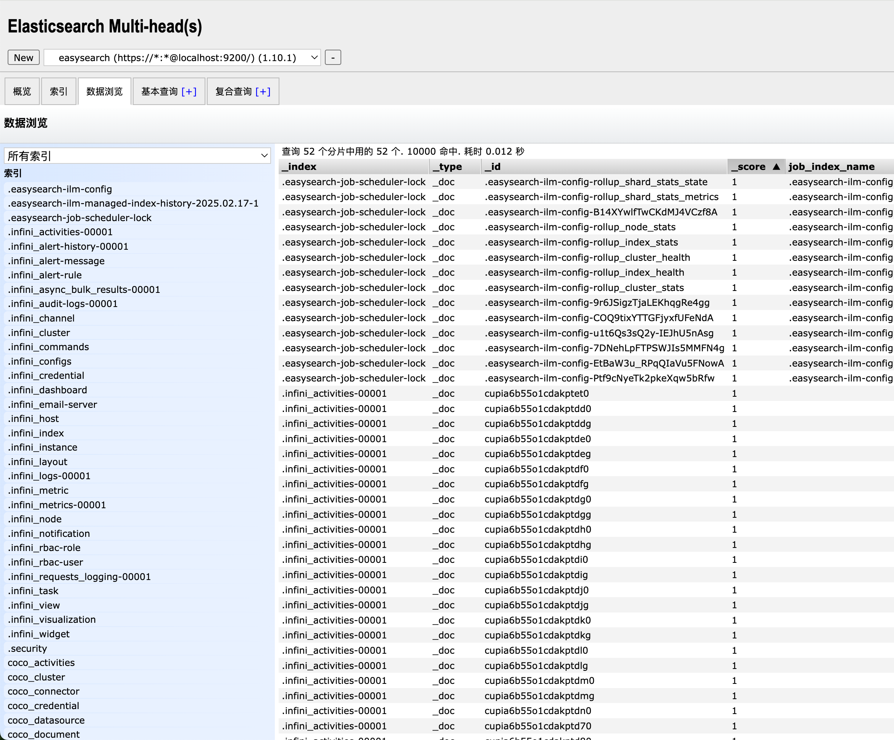Image resolution: width=894 pixels, height=740 pixels.
Task: Select .infini_channel index
Action: tap(137, 318)
